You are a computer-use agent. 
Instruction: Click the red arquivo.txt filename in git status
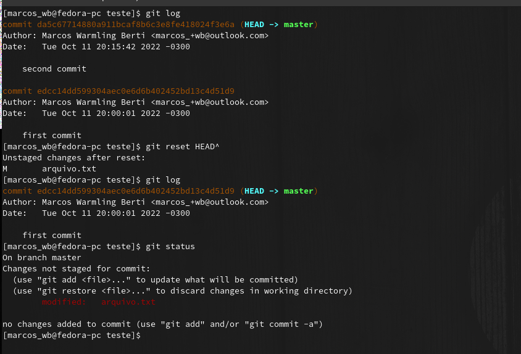128,302
